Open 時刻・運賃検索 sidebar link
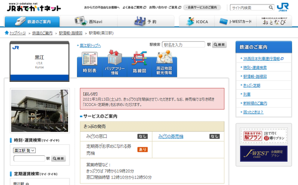The width and height of the screenshot is (298, 185). [255, 67]
